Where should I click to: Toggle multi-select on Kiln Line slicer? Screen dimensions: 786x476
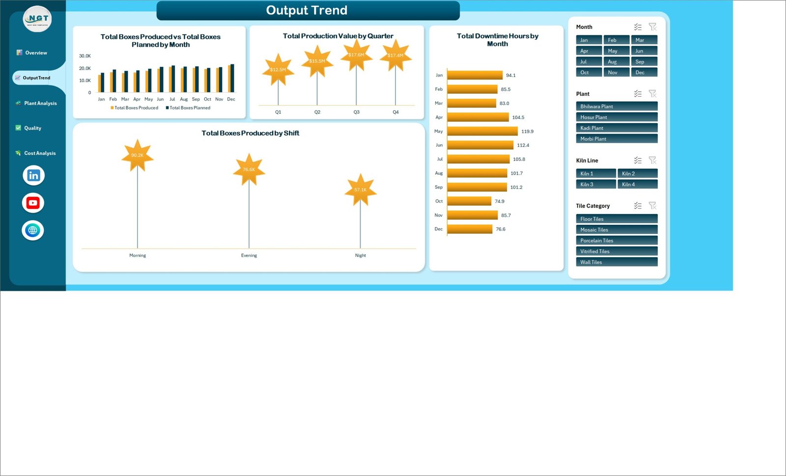tap(638, 160)
